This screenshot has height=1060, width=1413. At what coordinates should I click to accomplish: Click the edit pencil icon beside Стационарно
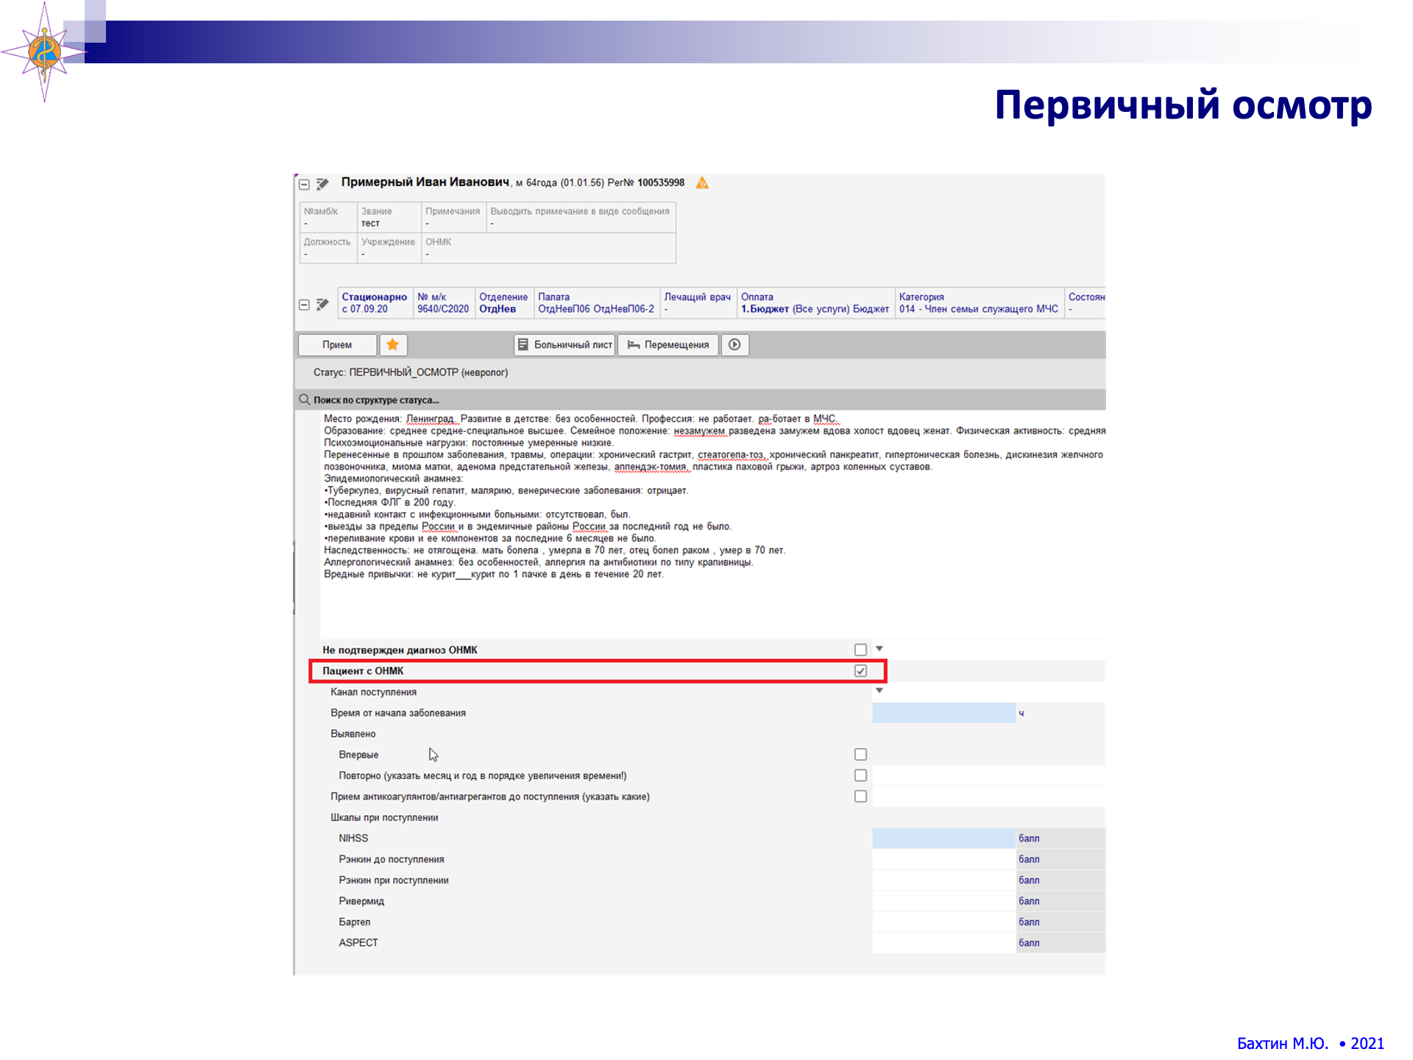322,304
